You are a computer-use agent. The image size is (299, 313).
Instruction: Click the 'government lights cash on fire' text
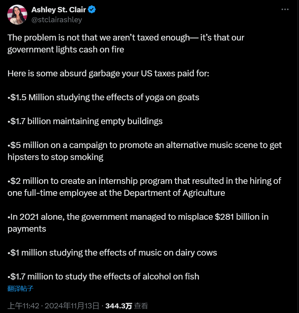click(x=66, y=49)
